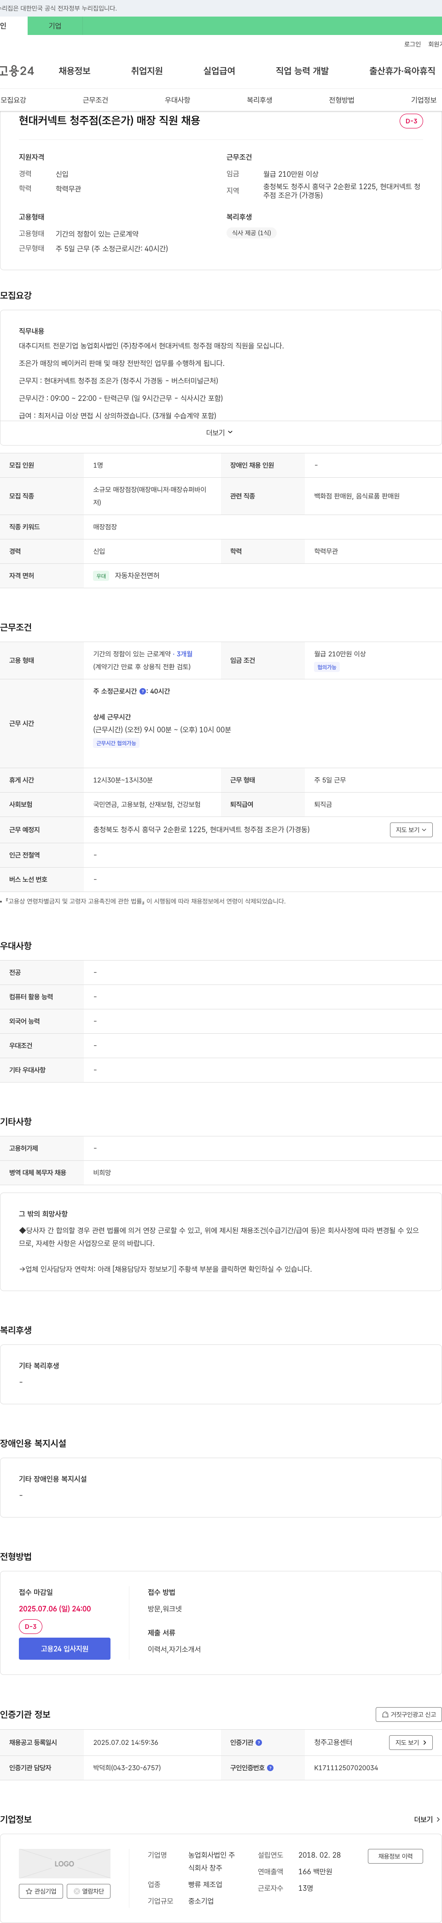The width and height of the screenshot is (442, 1923).
Task: Click the blue 3개월 contract period text
Action: (185, 654)
